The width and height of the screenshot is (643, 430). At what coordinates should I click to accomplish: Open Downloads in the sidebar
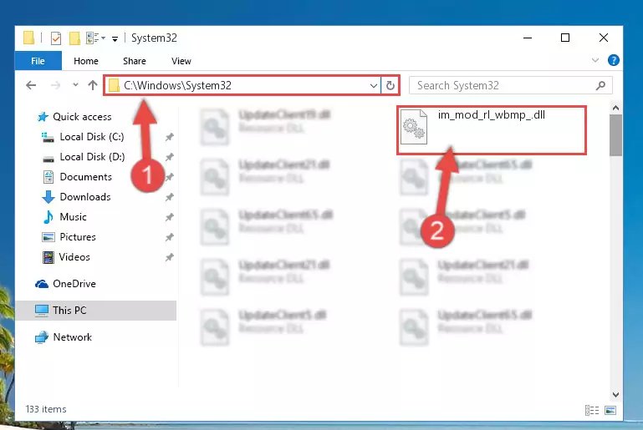click(85, 197)
